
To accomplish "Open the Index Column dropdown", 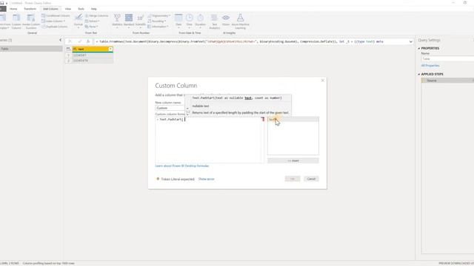I will 53,21.
